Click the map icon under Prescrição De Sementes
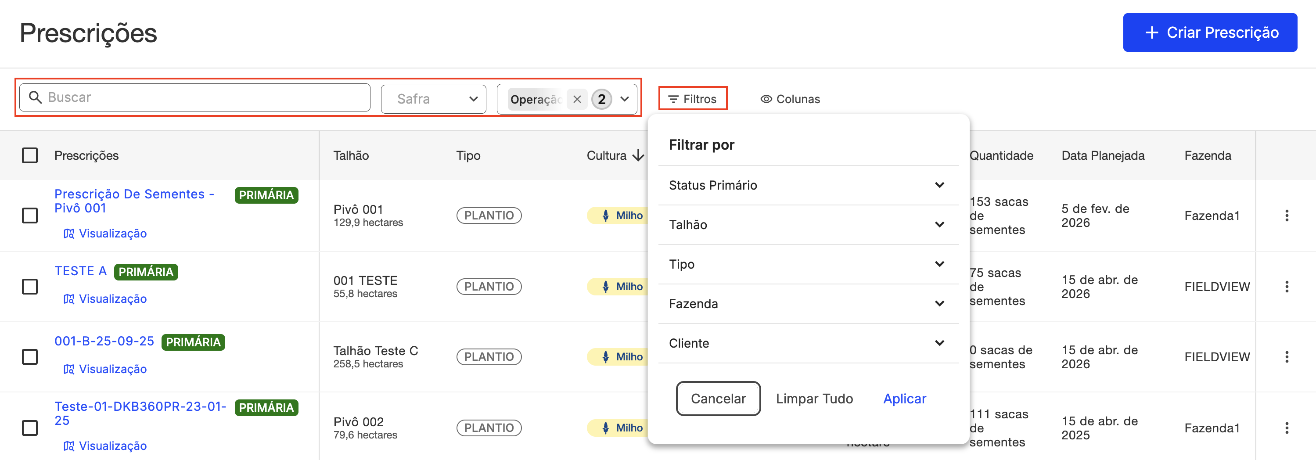 (x=68, y=234)
